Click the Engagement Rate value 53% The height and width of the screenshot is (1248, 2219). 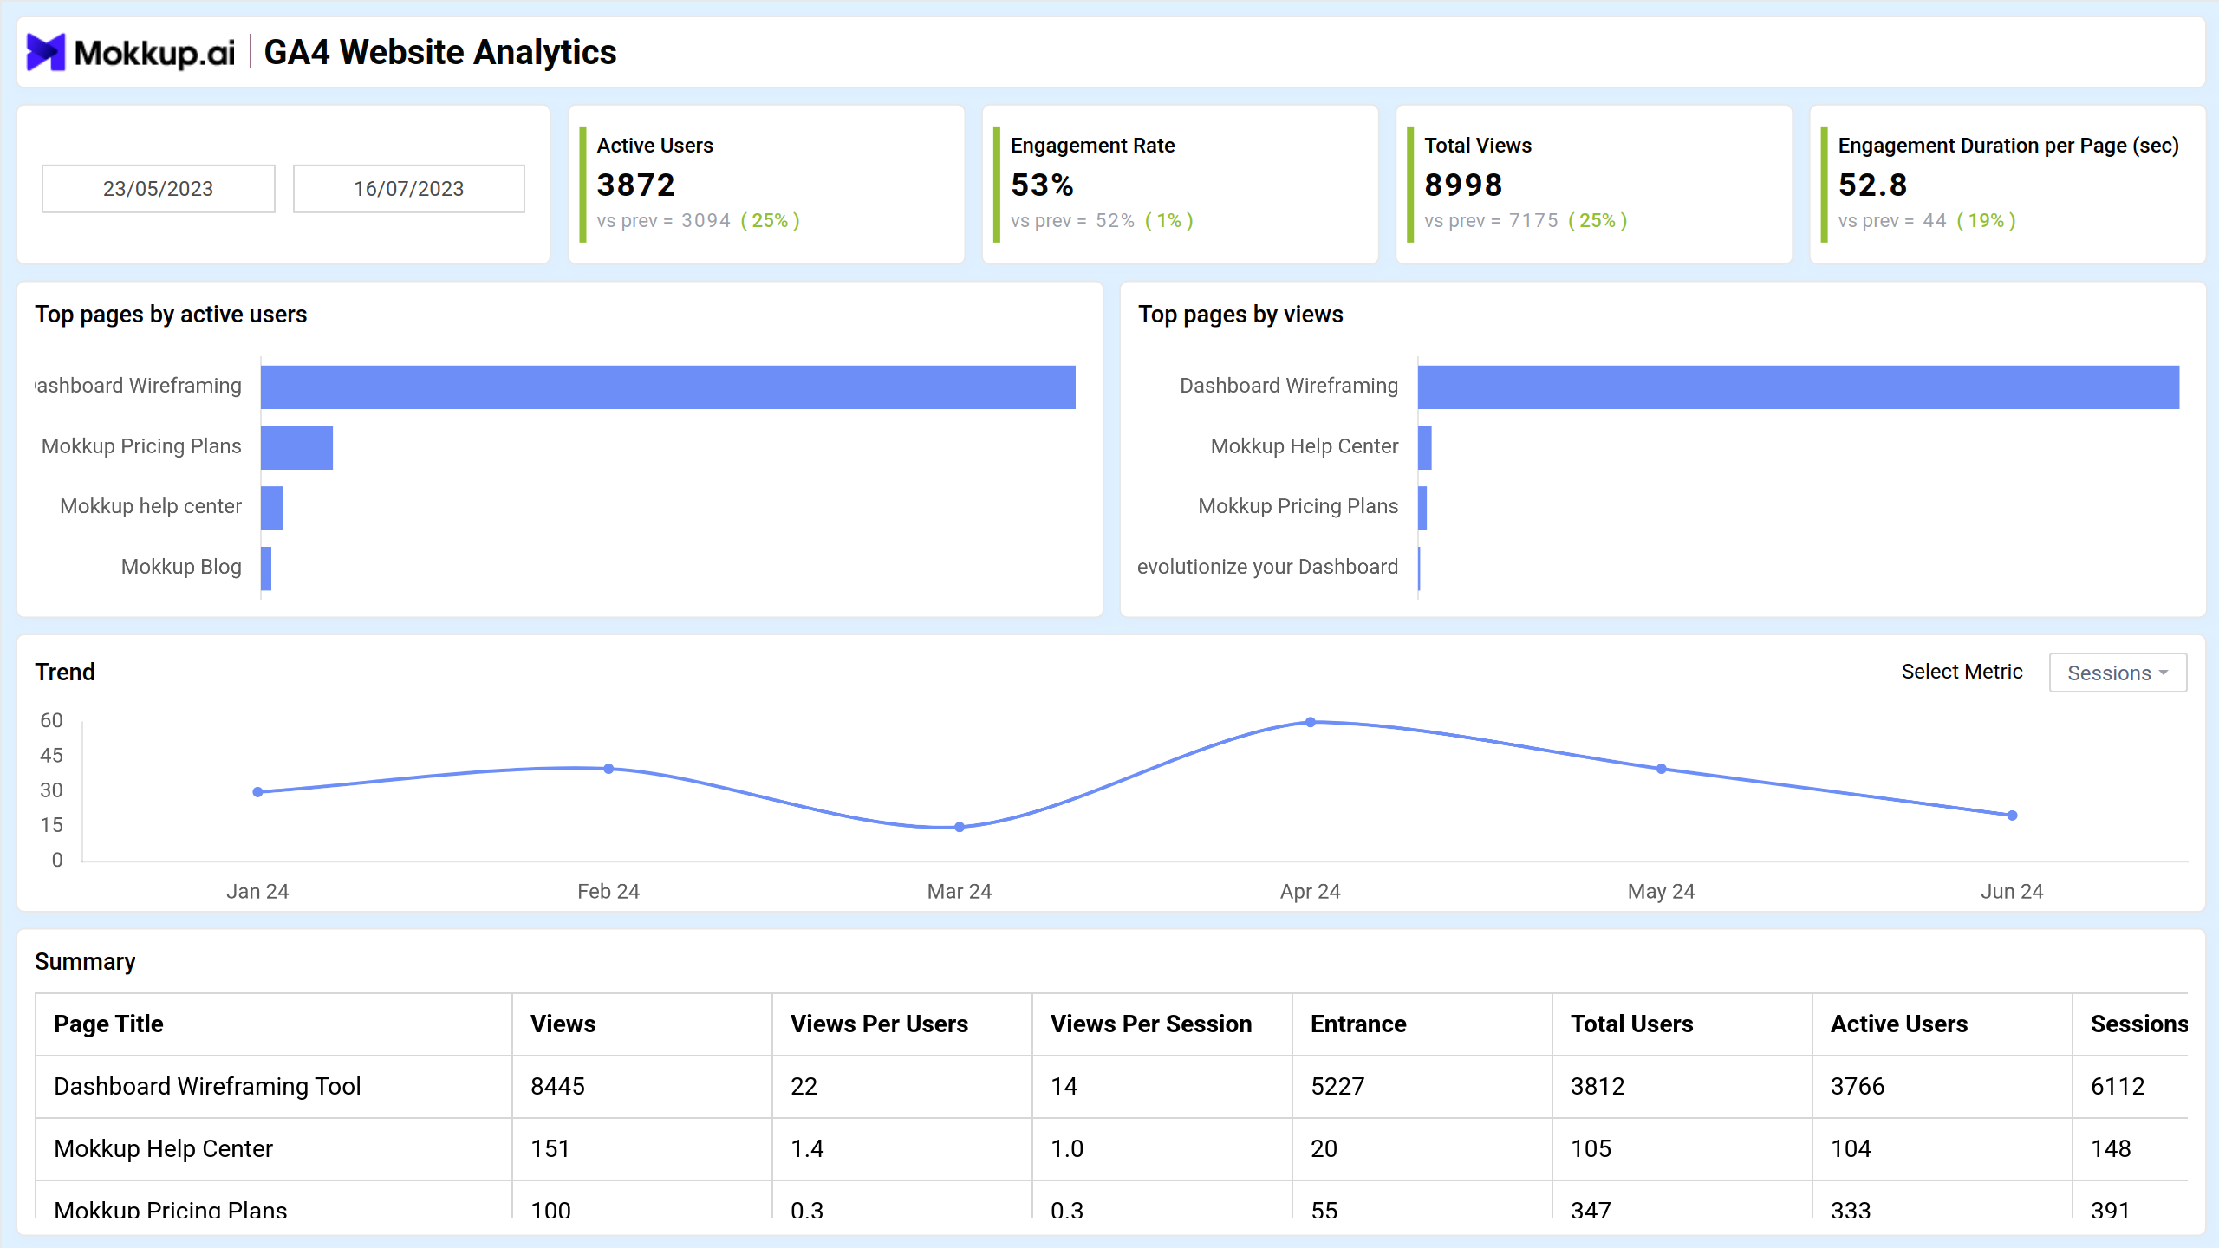(1042, 185)
